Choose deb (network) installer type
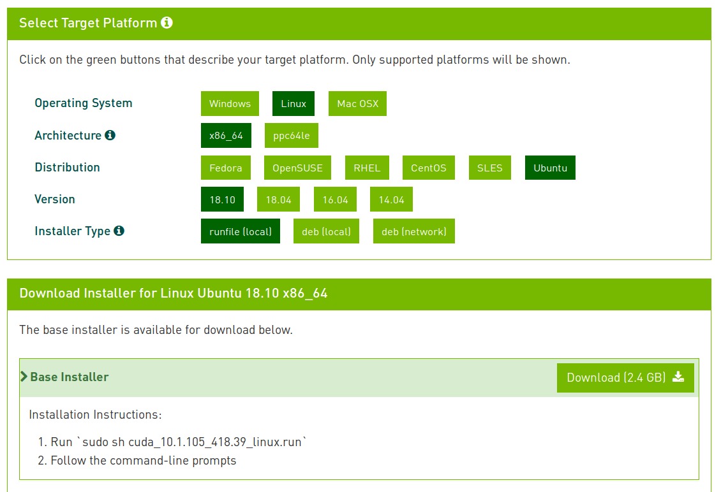The width and height of the screenshot is (721, 492). tap(414, 231)
